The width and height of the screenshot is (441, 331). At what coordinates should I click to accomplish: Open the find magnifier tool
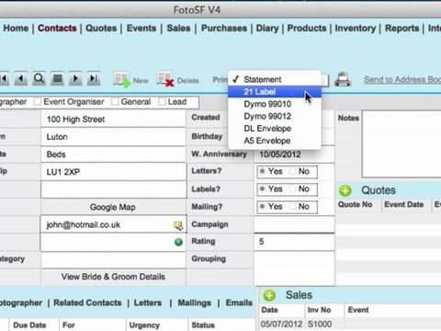[x=40, y=79]
